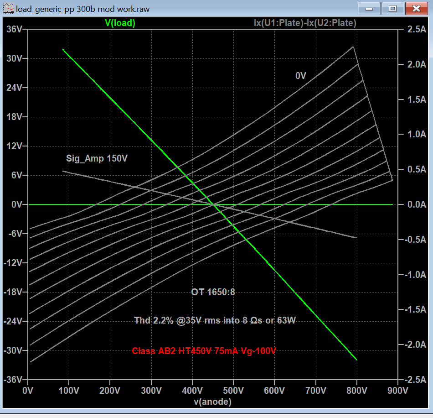Click the 100V horizontal axis tick label
The height and width of the screenshot is (418, 433).
pos(69,391)
